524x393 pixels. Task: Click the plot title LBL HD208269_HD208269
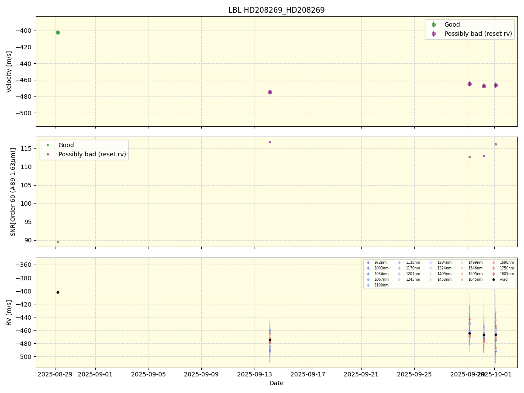click(276, 10)
